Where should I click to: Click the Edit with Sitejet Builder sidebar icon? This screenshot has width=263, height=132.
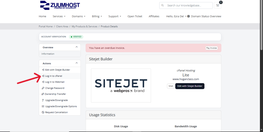pos(43,70)
